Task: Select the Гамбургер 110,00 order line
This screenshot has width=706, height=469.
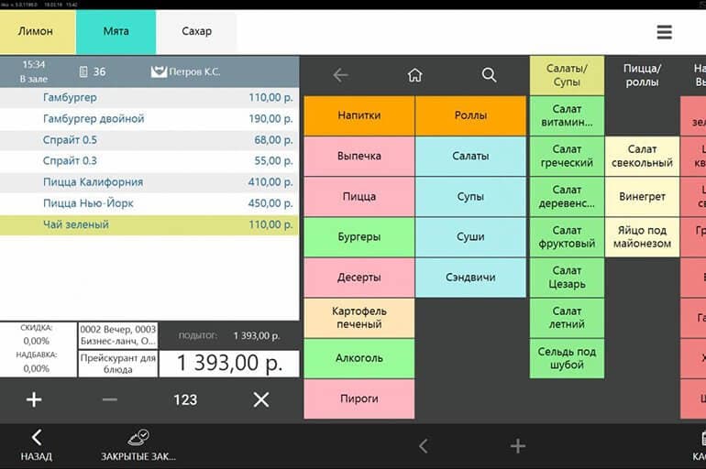Action: (x=149, y=98)
